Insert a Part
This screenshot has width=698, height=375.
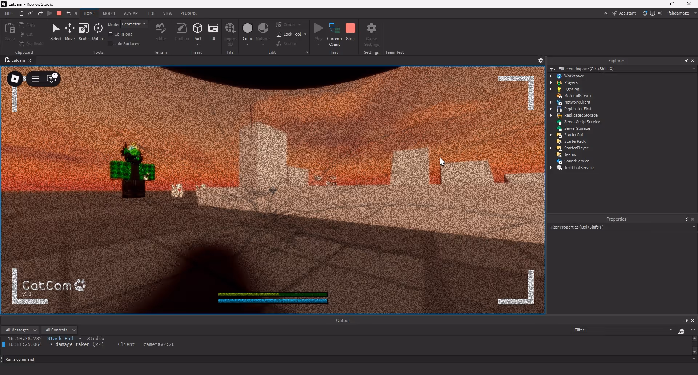pyautogui.click(x=197, y=34)
